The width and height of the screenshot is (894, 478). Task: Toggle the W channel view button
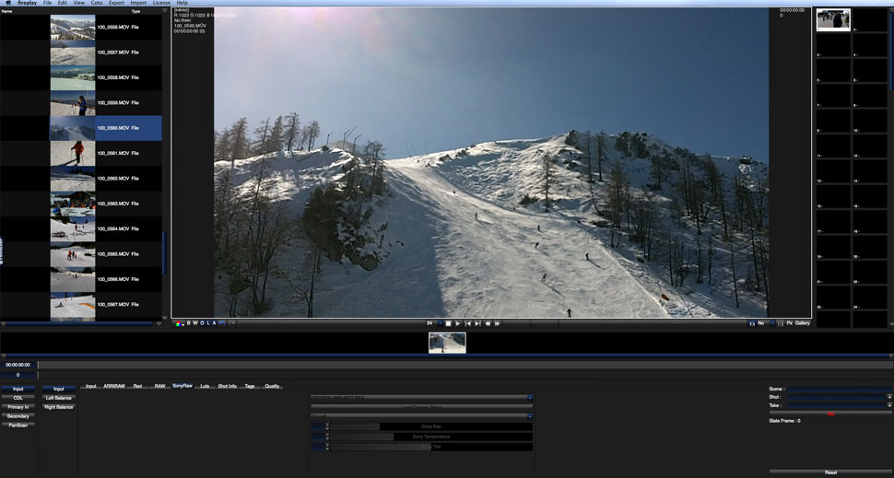tap(194, 323)
